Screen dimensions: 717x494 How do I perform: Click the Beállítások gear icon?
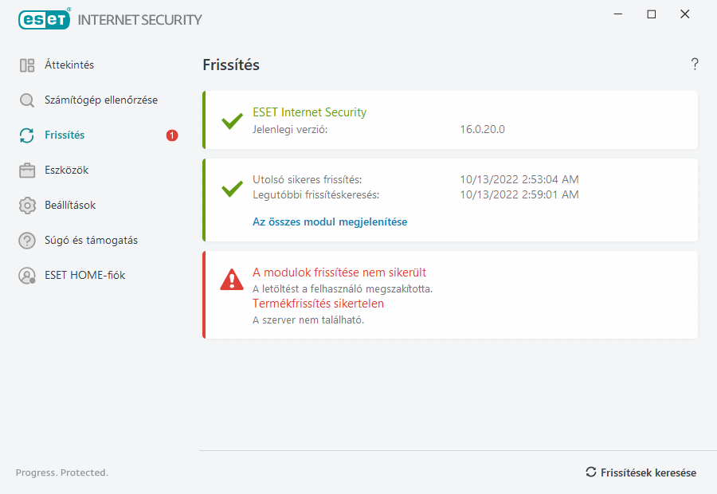click(x=27, y=206)
